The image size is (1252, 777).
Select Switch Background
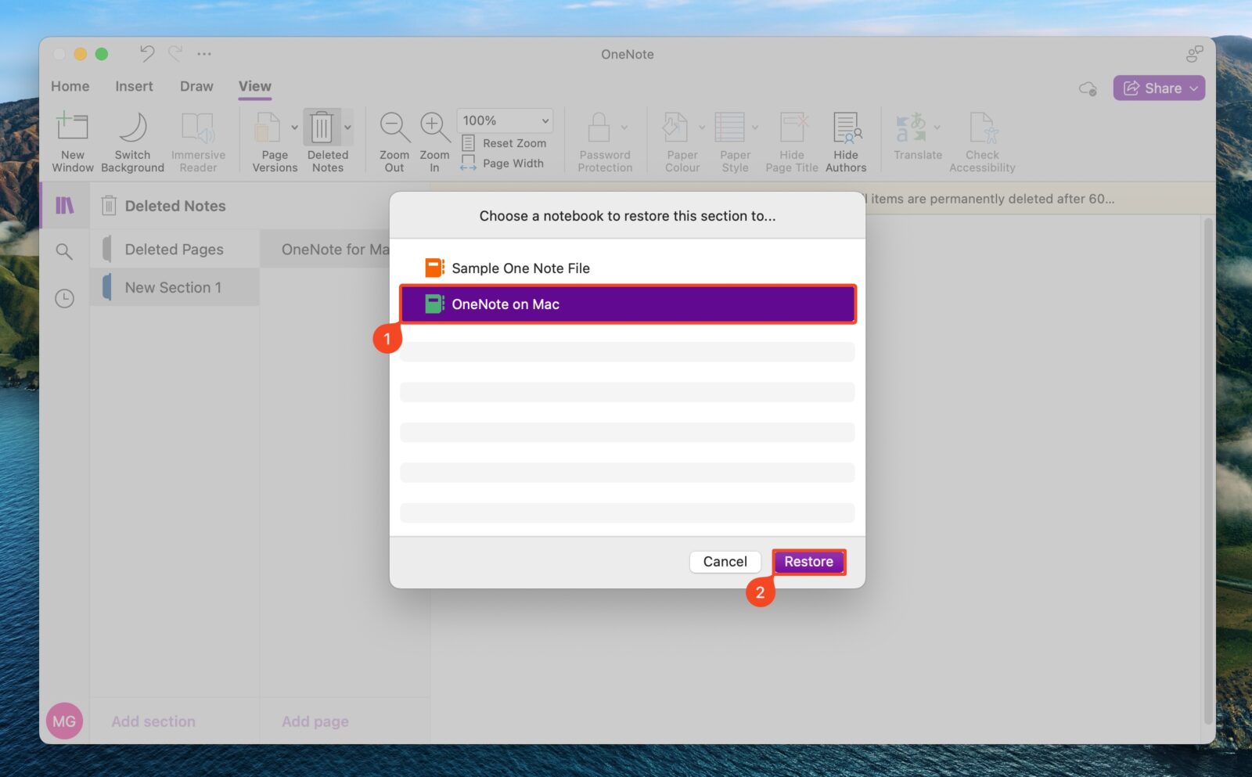[131, 141]
